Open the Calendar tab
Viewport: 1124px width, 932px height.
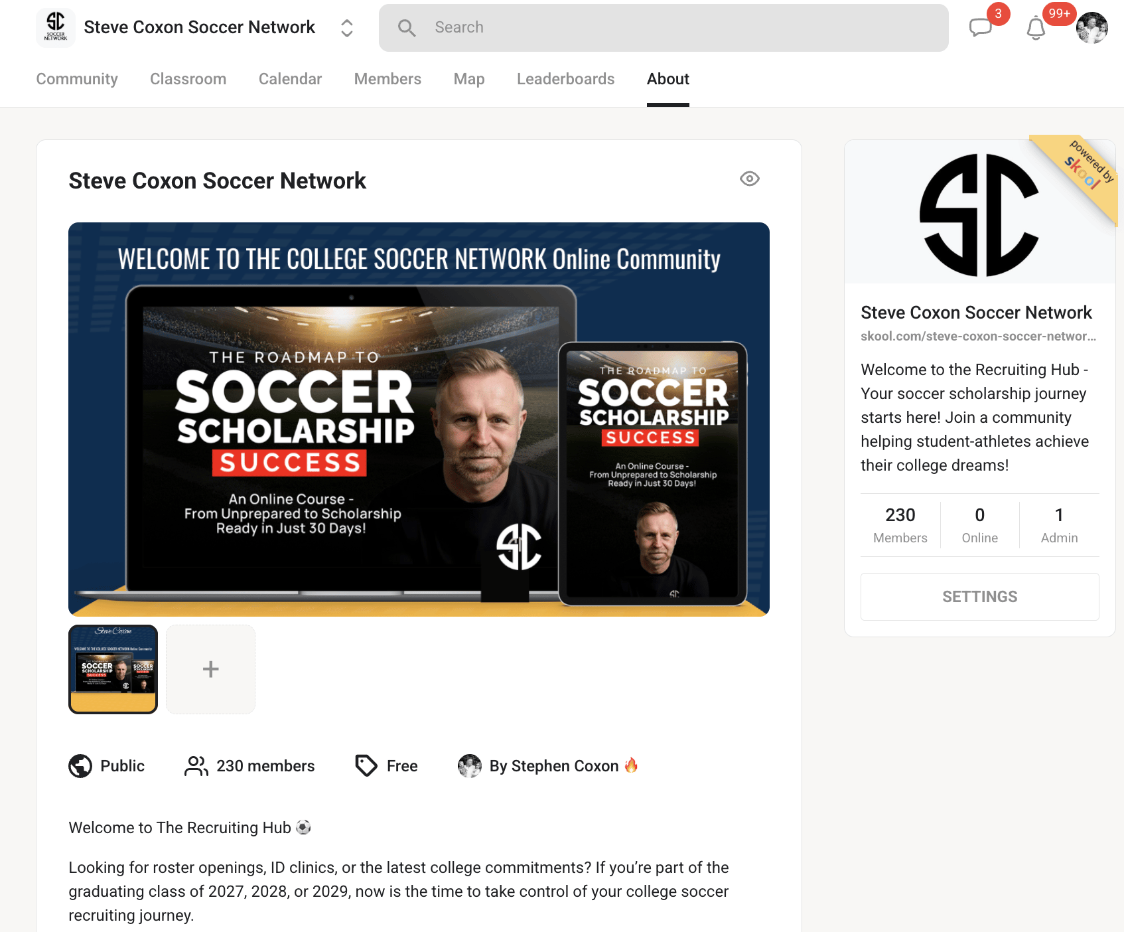click(290, 79)
